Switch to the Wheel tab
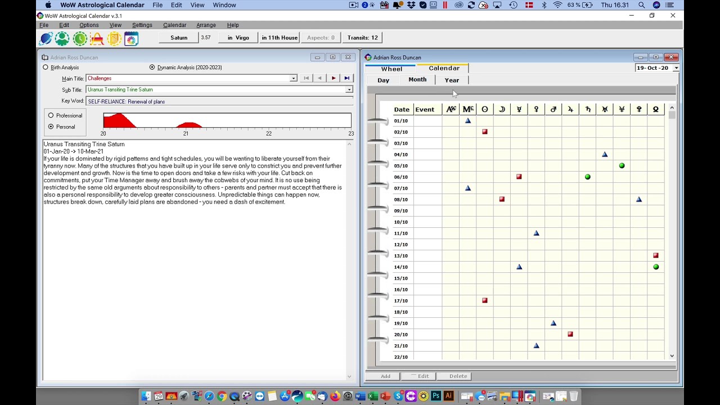The image size is (720, 405). (391, 69)
